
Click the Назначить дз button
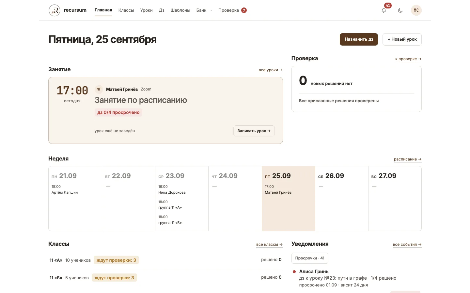[359, 39]
